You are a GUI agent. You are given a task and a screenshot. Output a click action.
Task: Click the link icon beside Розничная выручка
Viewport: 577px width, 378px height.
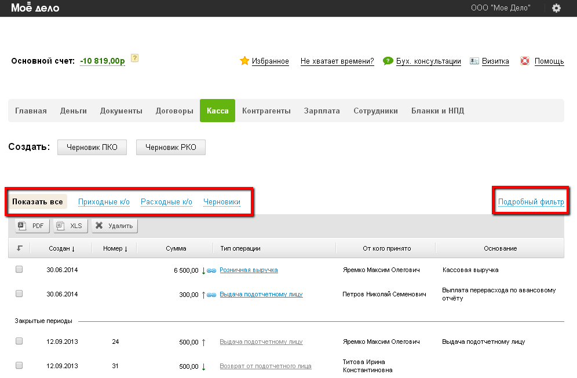[211, 270]
